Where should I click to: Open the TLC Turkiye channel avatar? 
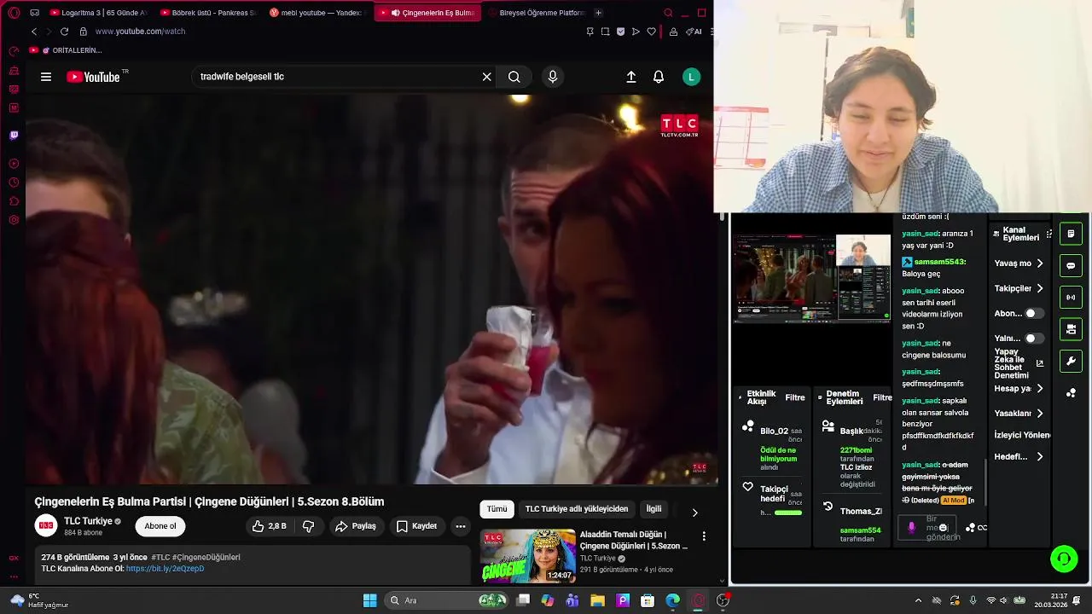point(46,526)
